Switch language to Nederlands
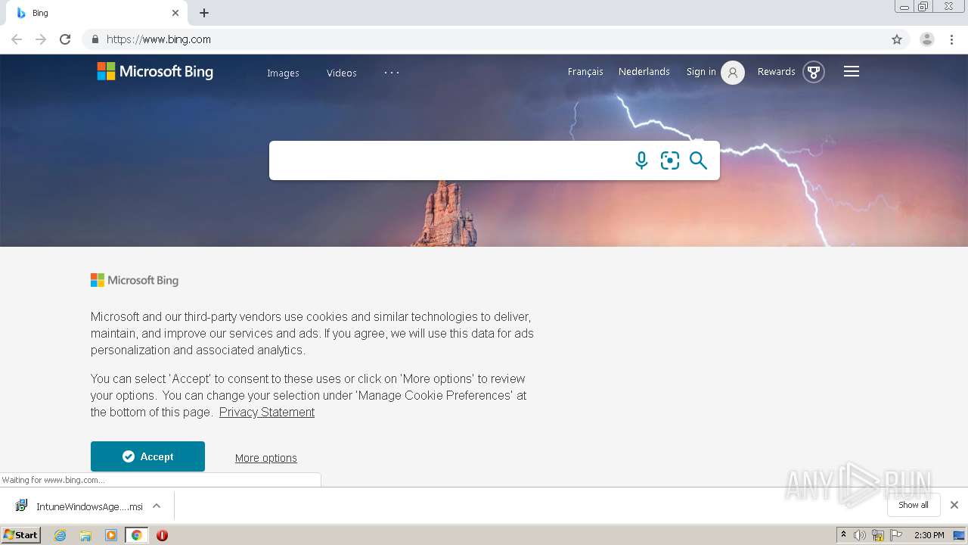This screenshot has width=968, height=545. (x=644, y=72)
